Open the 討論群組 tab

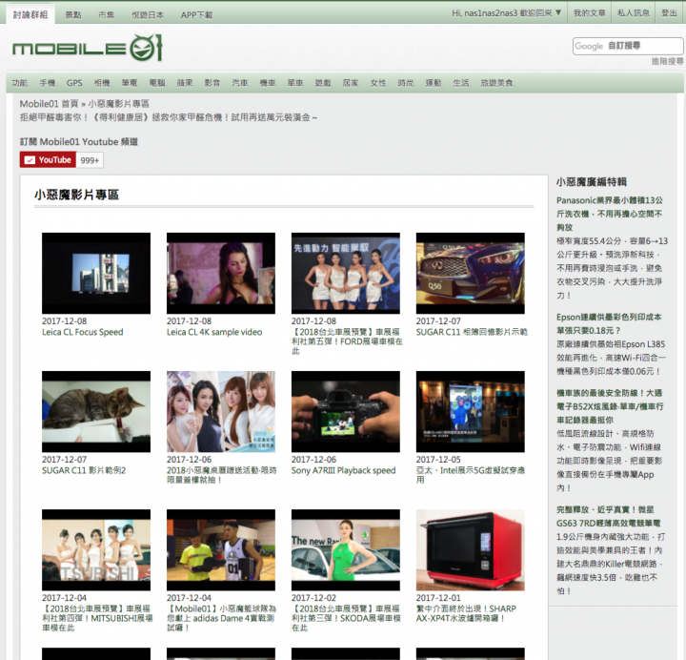pos(30,15)
